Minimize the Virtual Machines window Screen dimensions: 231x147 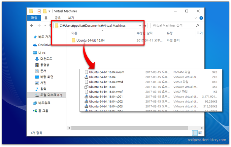coord(175,11)
